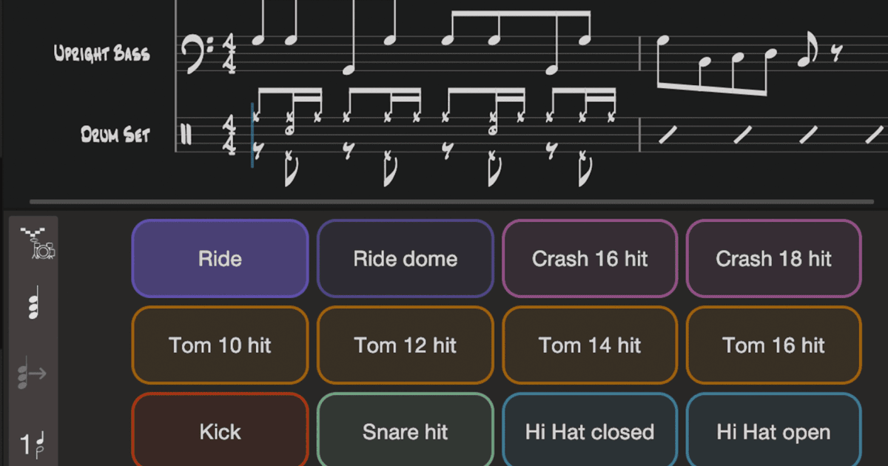Hit the Crash 16 hit pad
888x466 pixels.
tap(590, 259)
